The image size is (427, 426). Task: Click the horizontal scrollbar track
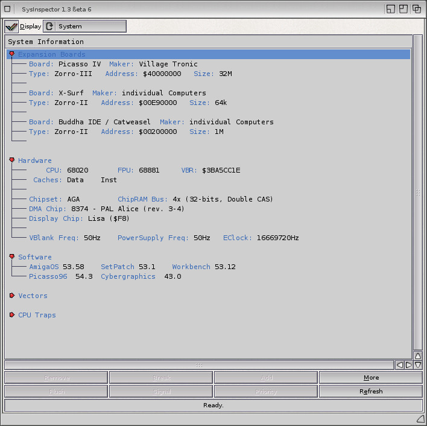coord(200,365)
